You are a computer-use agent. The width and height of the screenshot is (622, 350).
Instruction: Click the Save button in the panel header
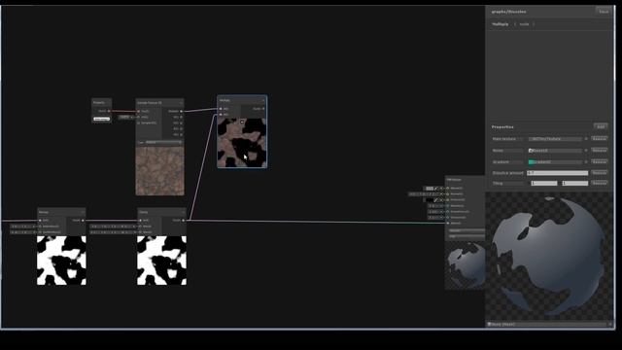604,12
